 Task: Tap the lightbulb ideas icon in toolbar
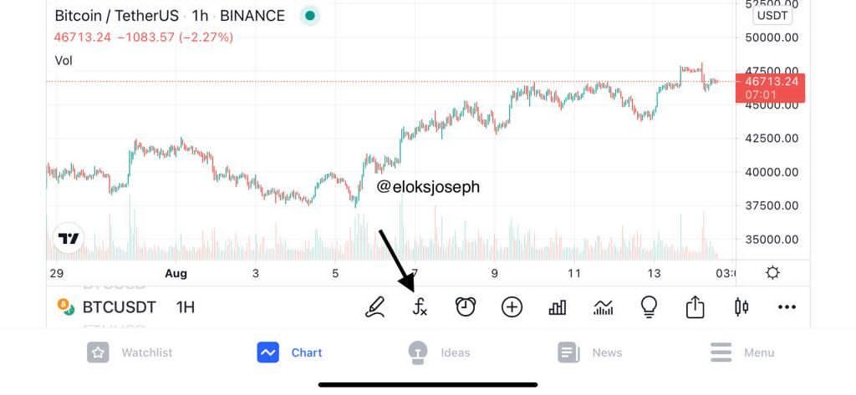[x=649, y=307]
